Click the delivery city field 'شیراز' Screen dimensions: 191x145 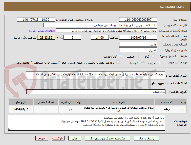click(x=138, y=50)
